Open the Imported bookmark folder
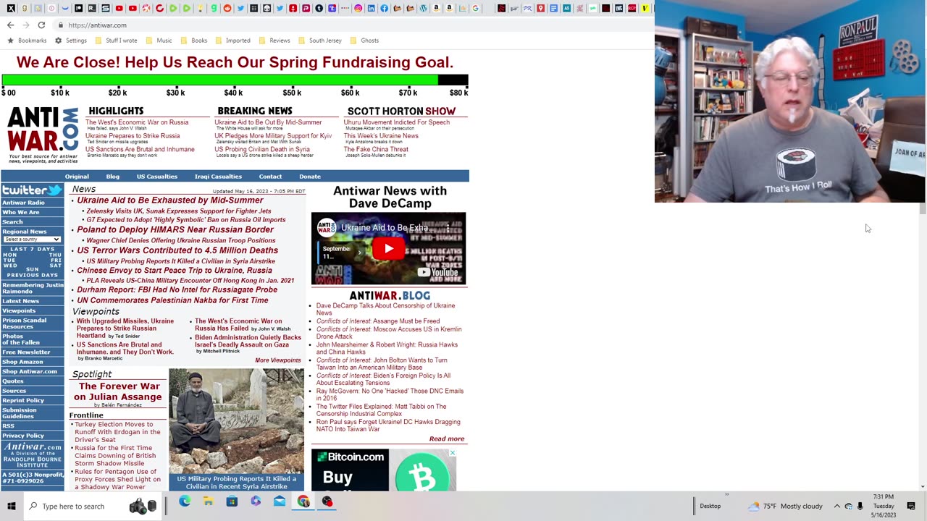 (x=232, y=41)
